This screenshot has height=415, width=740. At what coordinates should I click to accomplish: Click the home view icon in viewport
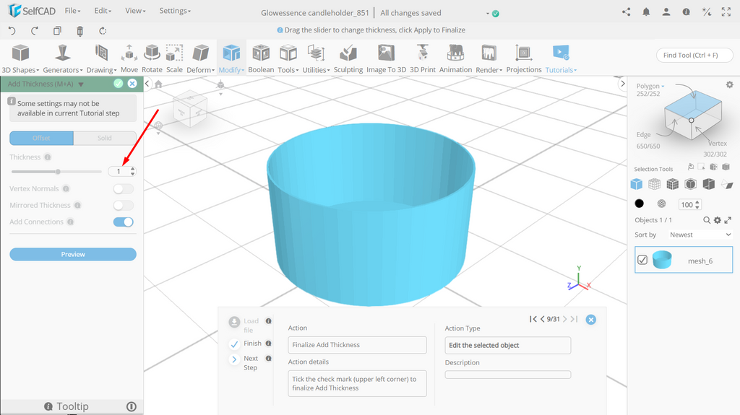coord(158,84)
